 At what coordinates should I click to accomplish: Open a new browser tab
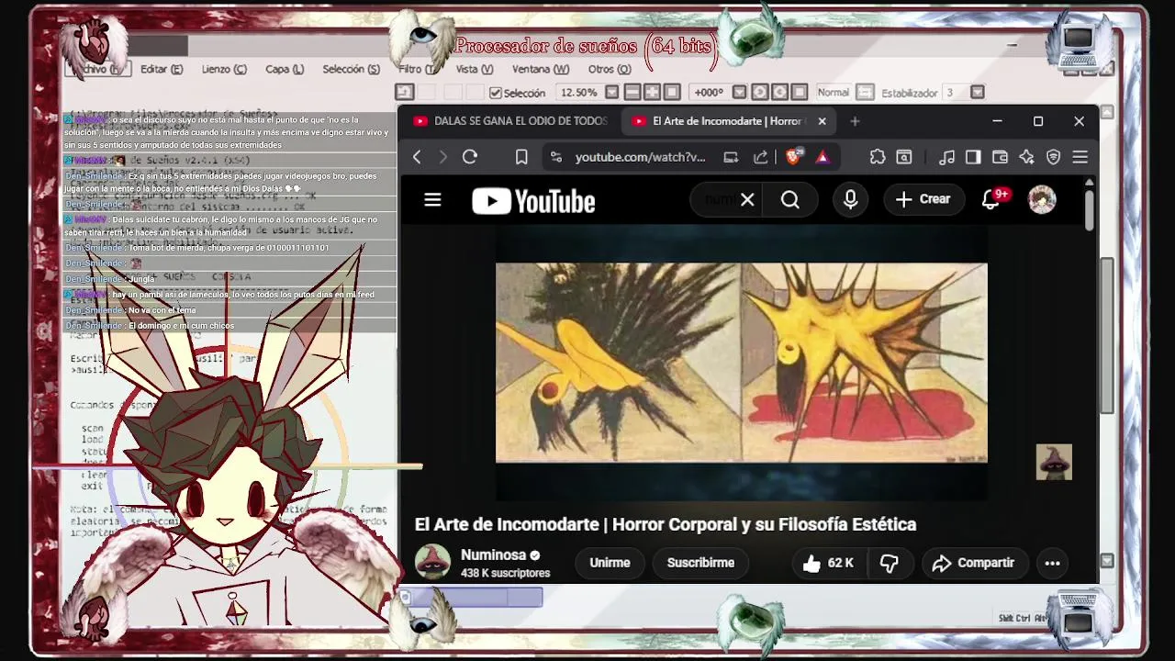click(x=855, y=121)
